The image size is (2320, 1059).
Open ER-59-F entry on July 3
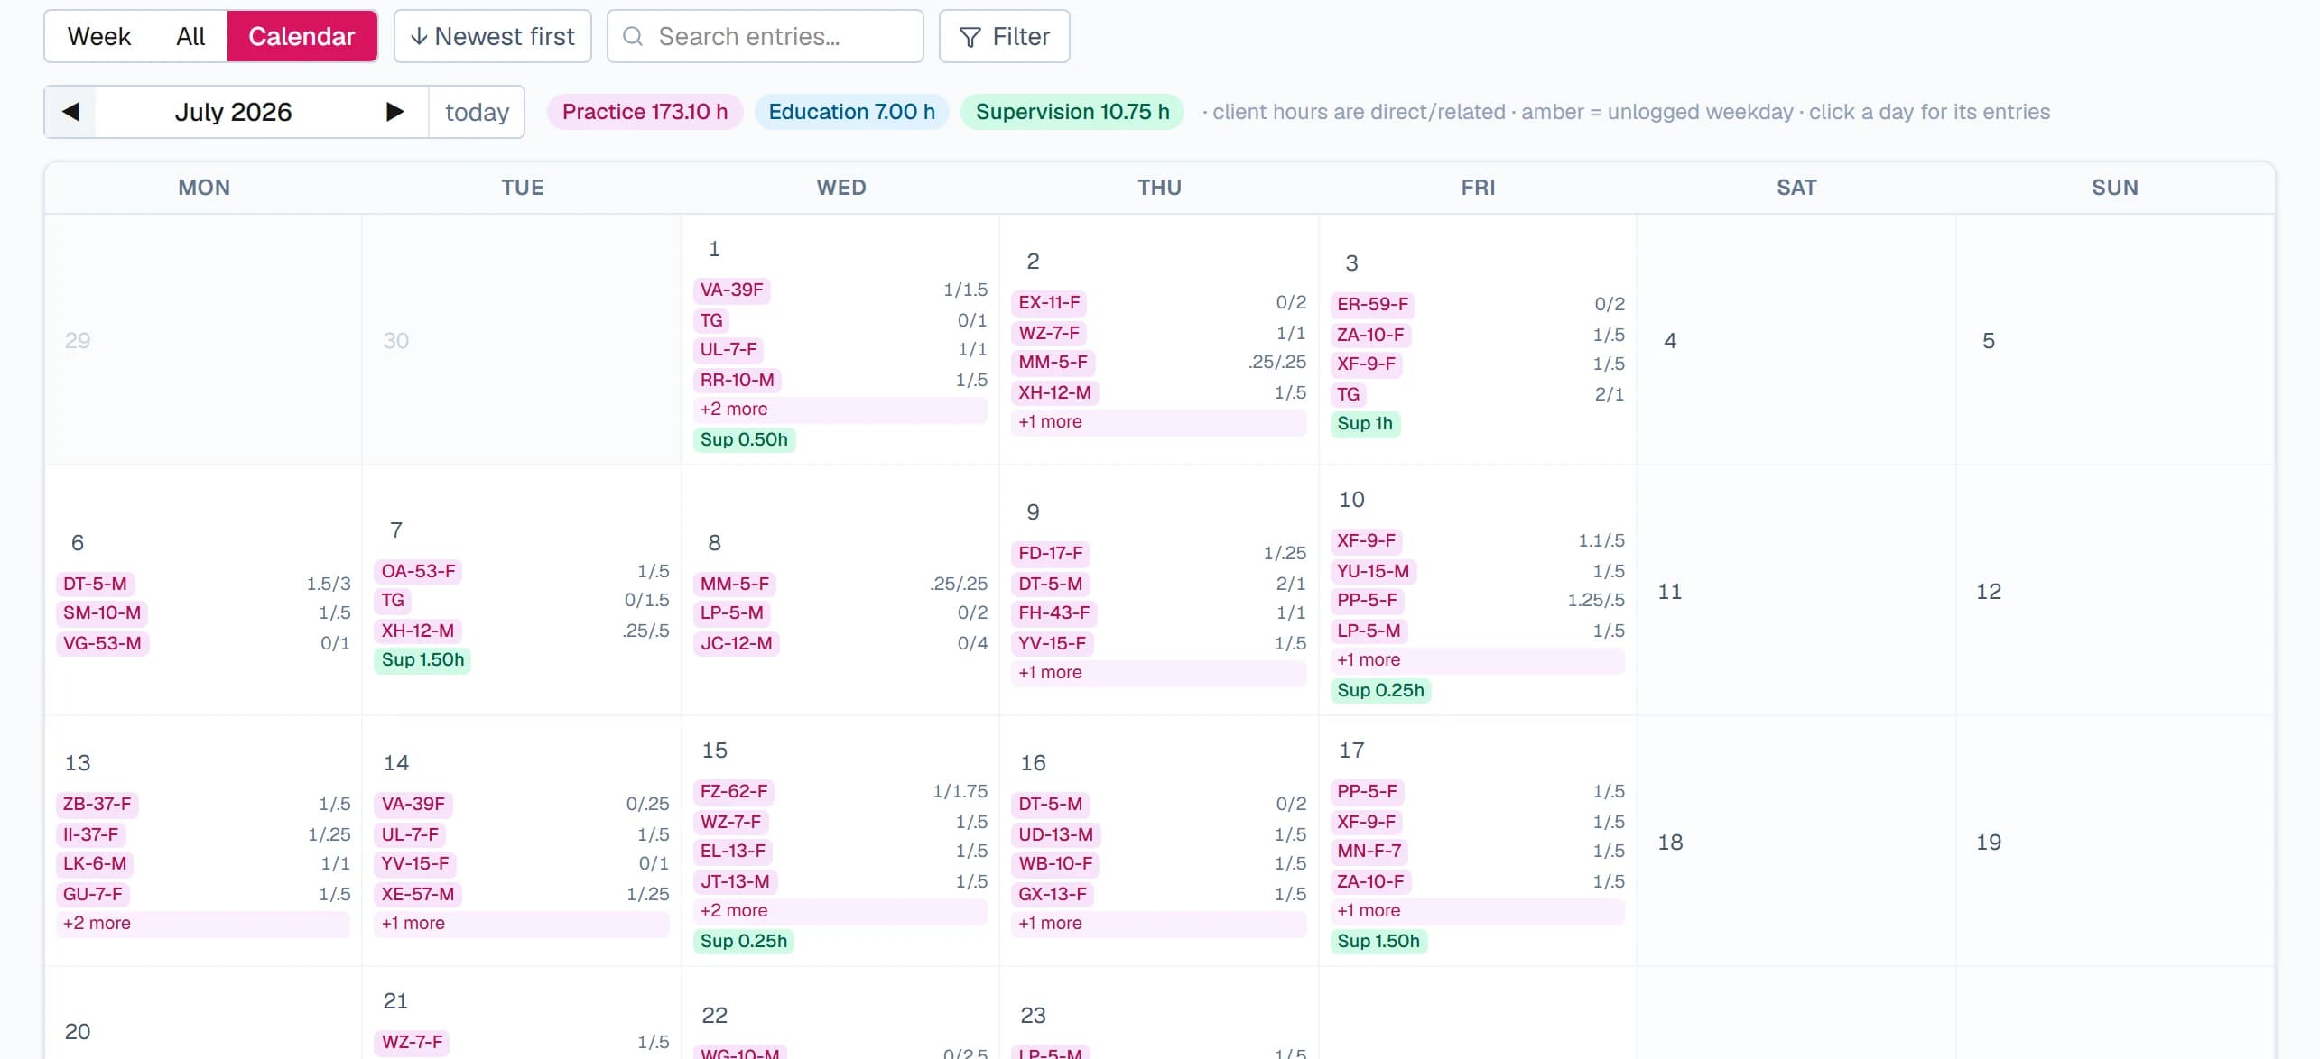[x=1373, y=305]
